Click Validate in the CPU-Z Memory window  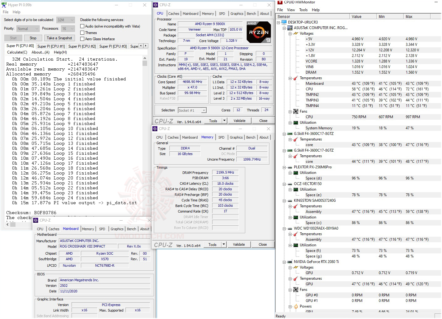[x=239, y=244]
